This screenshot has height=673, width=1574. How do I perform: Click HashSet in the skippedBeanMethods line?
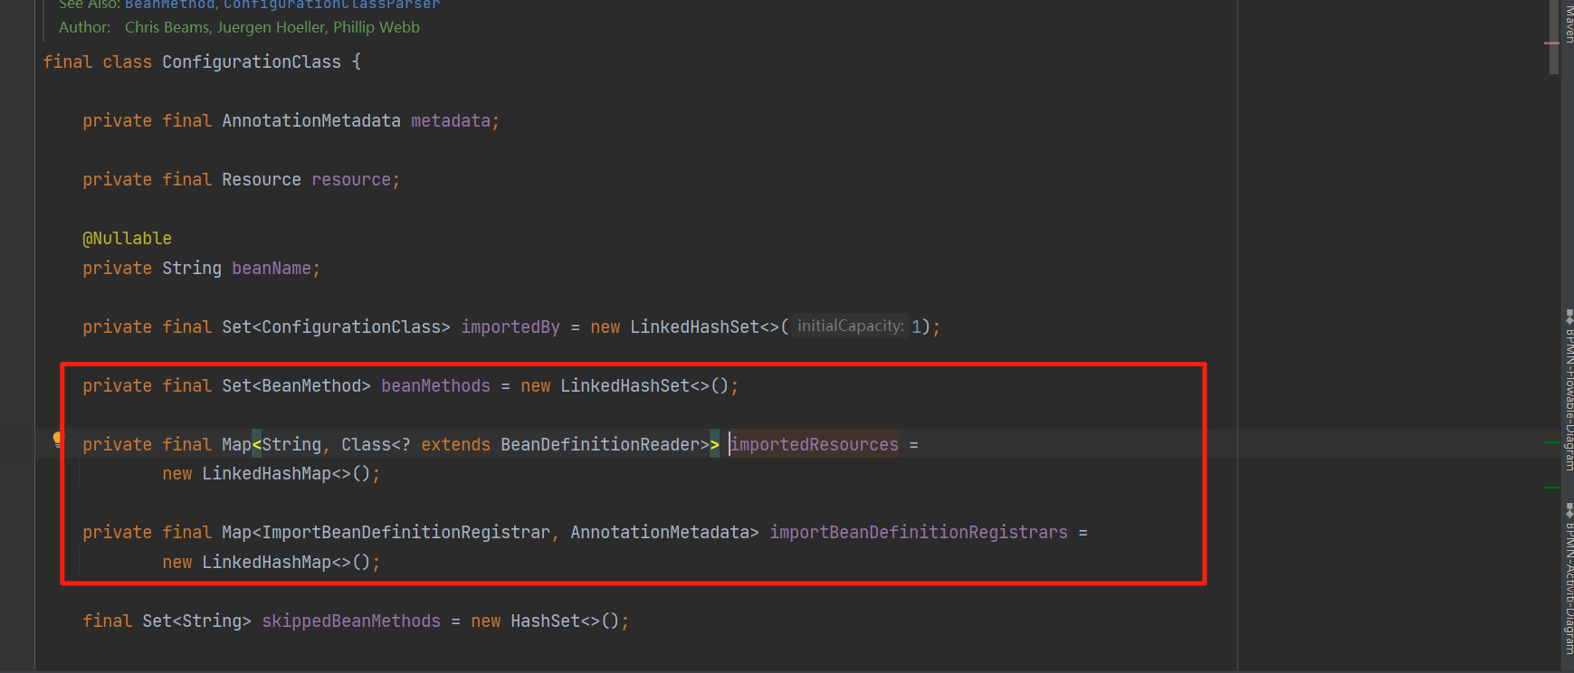(545, 621)
